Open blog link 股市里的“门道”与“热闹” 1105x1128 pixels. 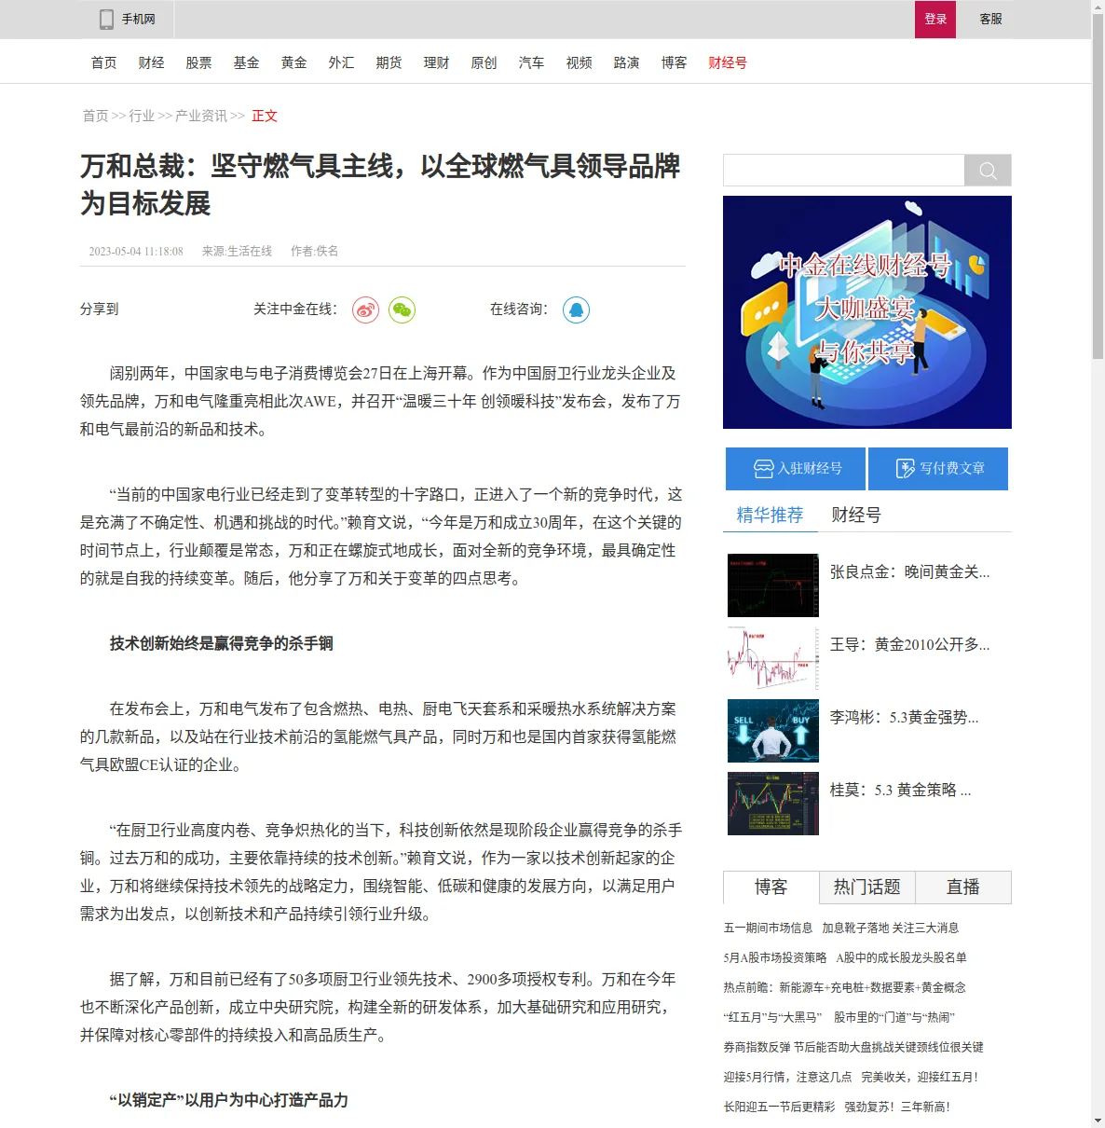894,1017
